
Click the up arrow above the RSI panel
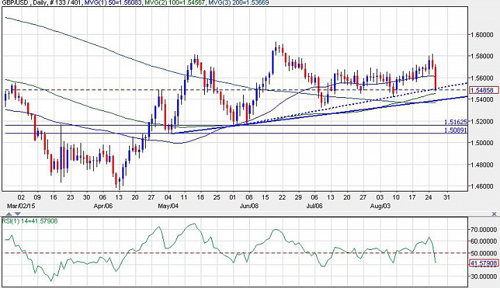coord(9,214)
